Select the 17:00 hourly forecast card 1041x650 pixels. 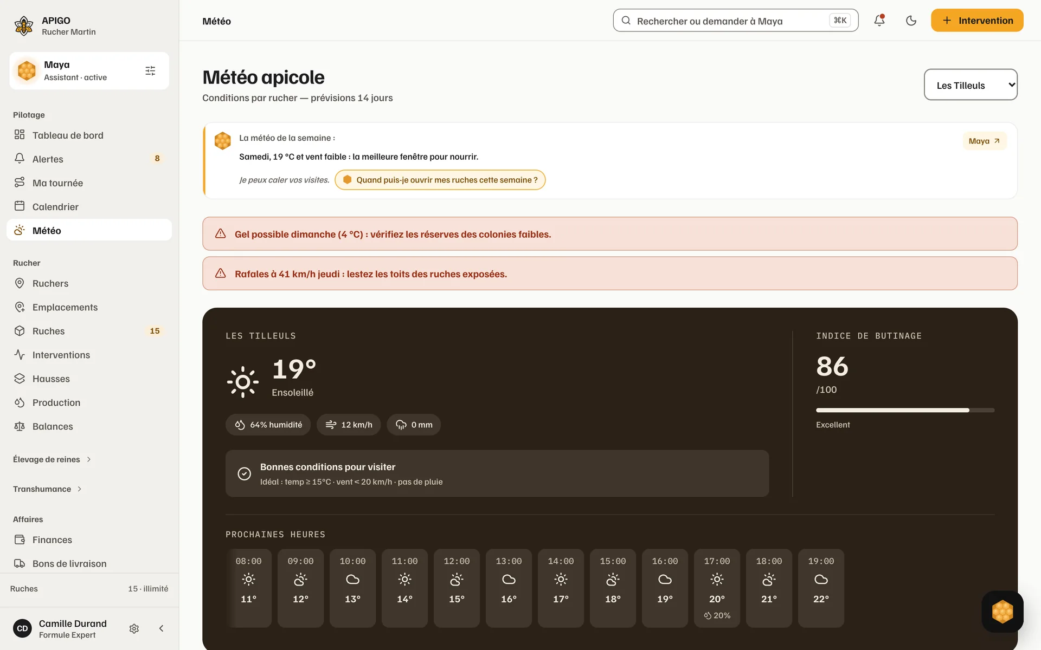717,588
